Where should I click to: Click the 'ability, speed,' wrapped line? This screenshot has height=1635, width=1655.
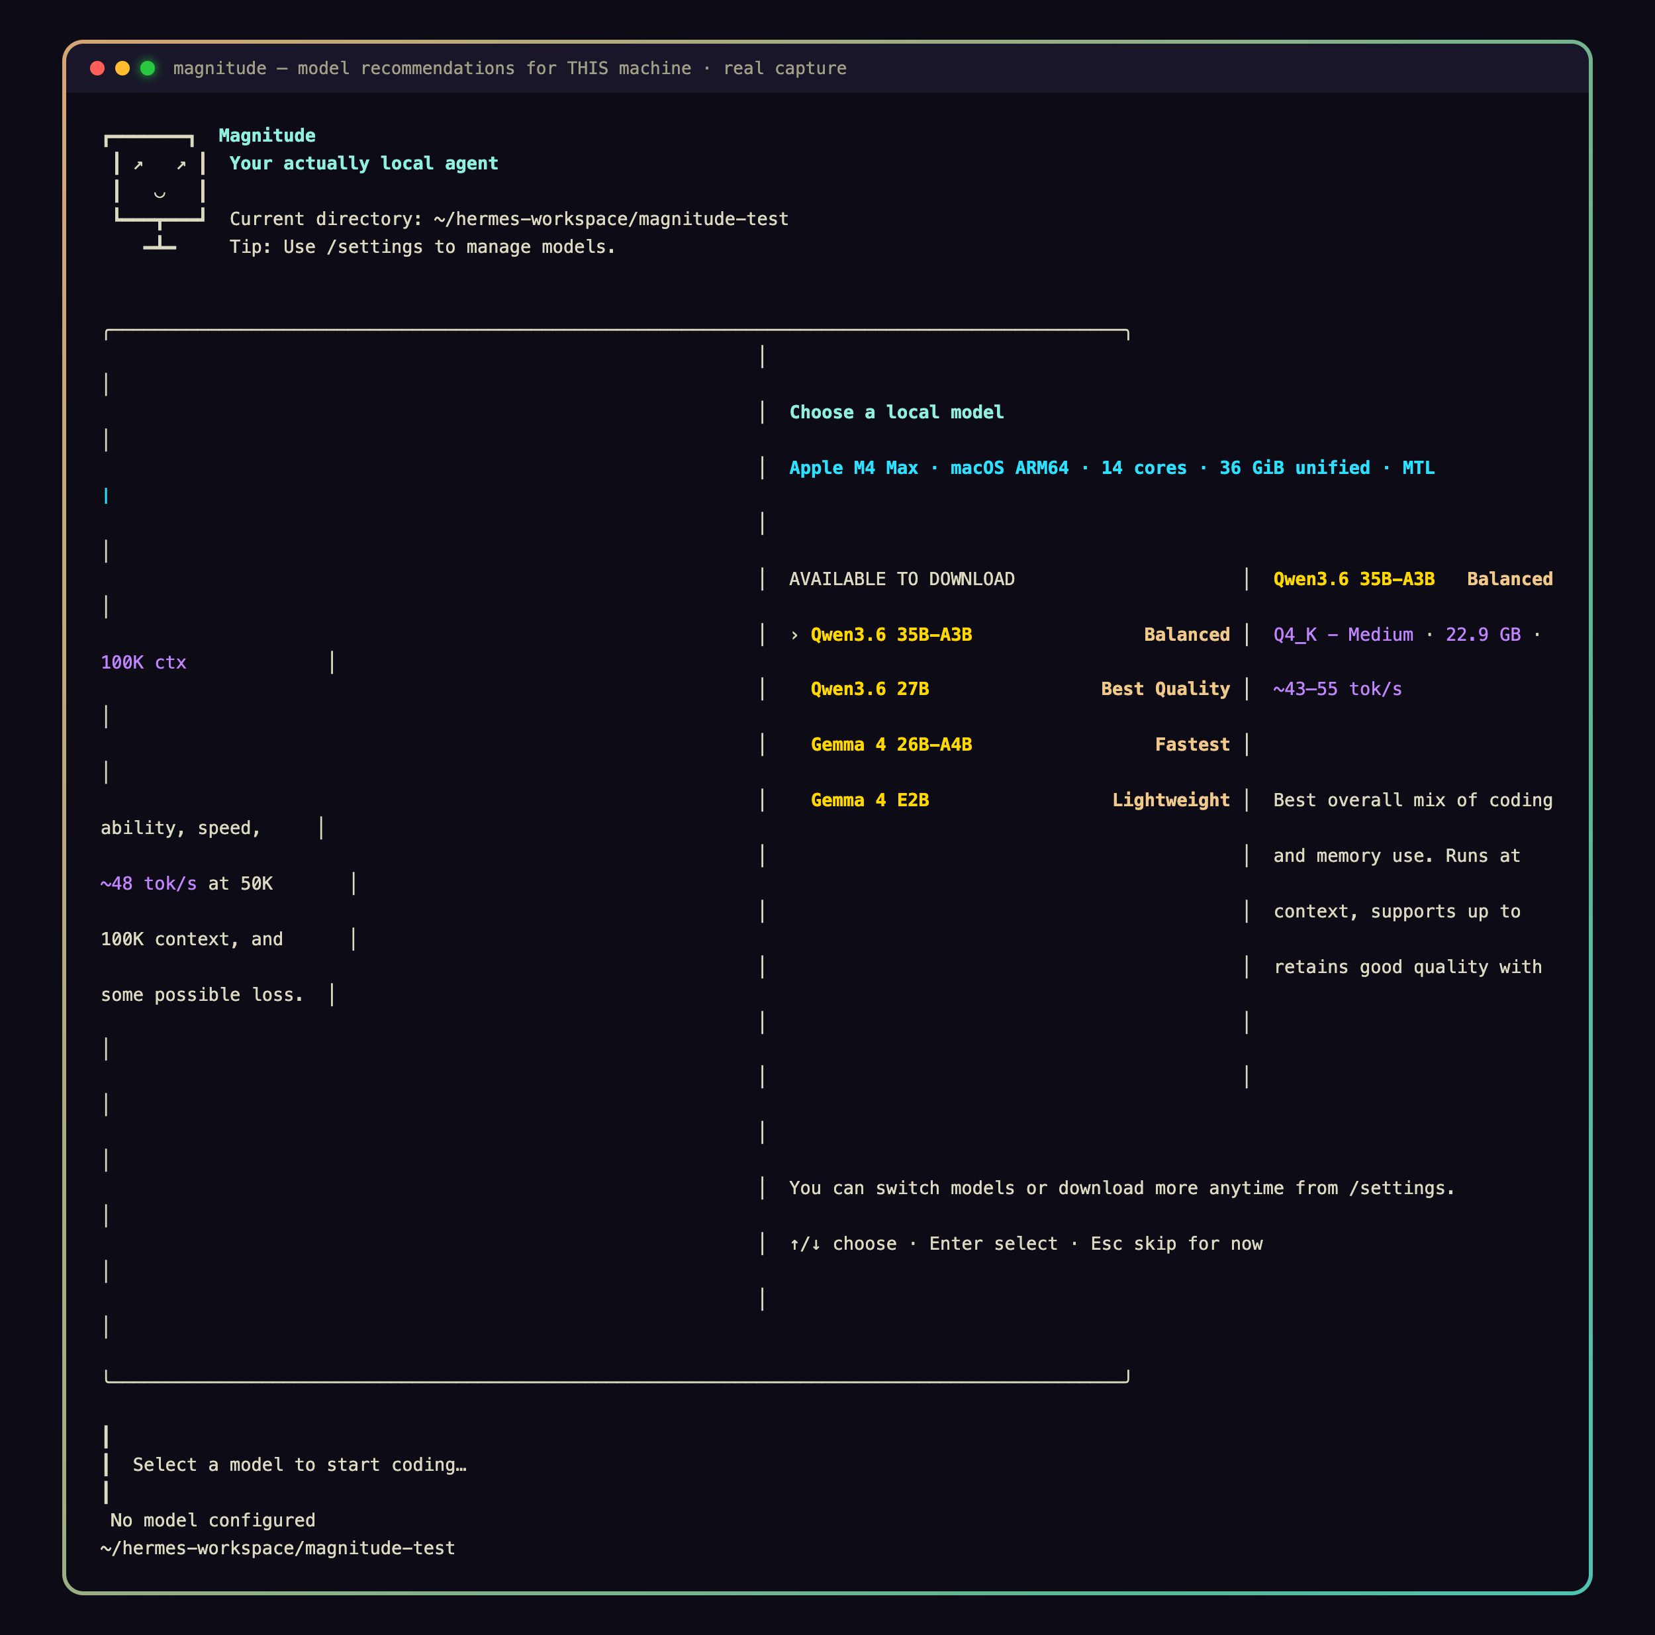pos(181,828)
